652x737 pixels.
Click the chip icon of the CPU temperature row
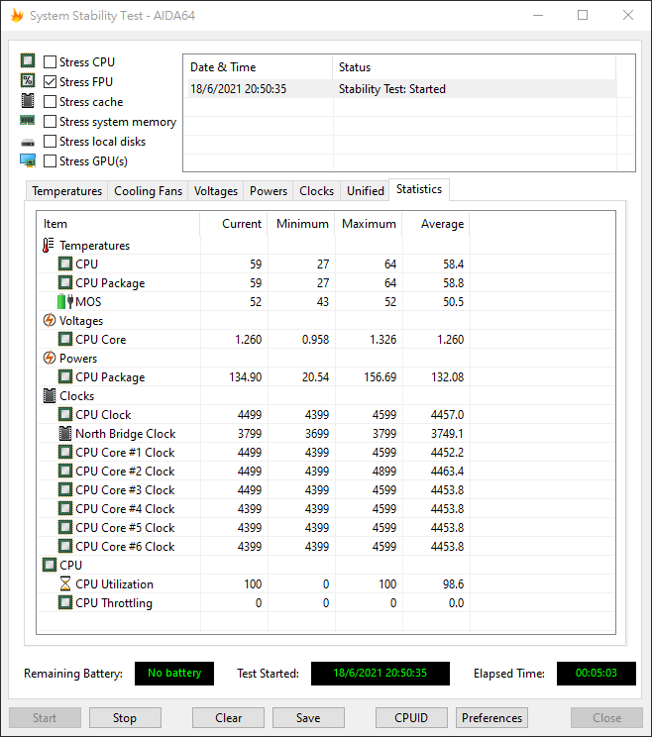(65, 263)
